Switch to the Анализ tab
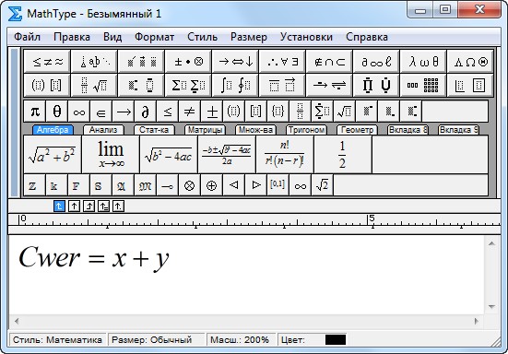 103,130
